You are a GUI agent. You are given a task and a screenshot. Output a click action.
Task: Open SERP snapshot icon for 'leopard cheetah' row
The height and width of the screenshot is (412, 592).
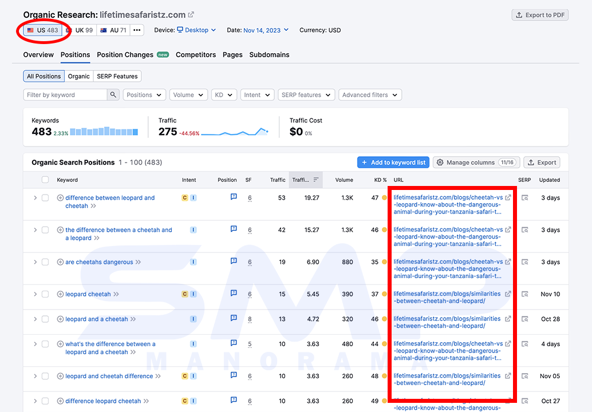tap(525, 294)
